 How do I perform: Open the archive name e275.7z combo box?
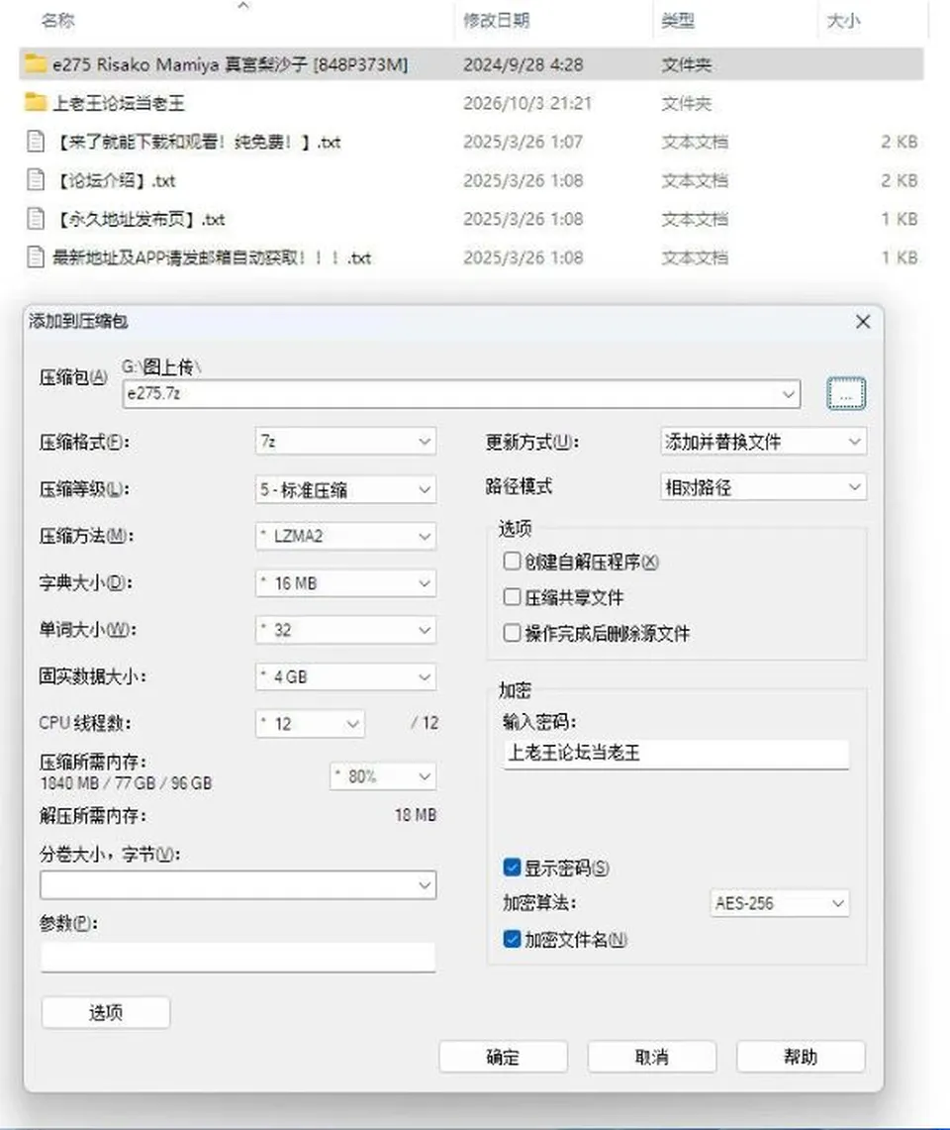(462, 394)
